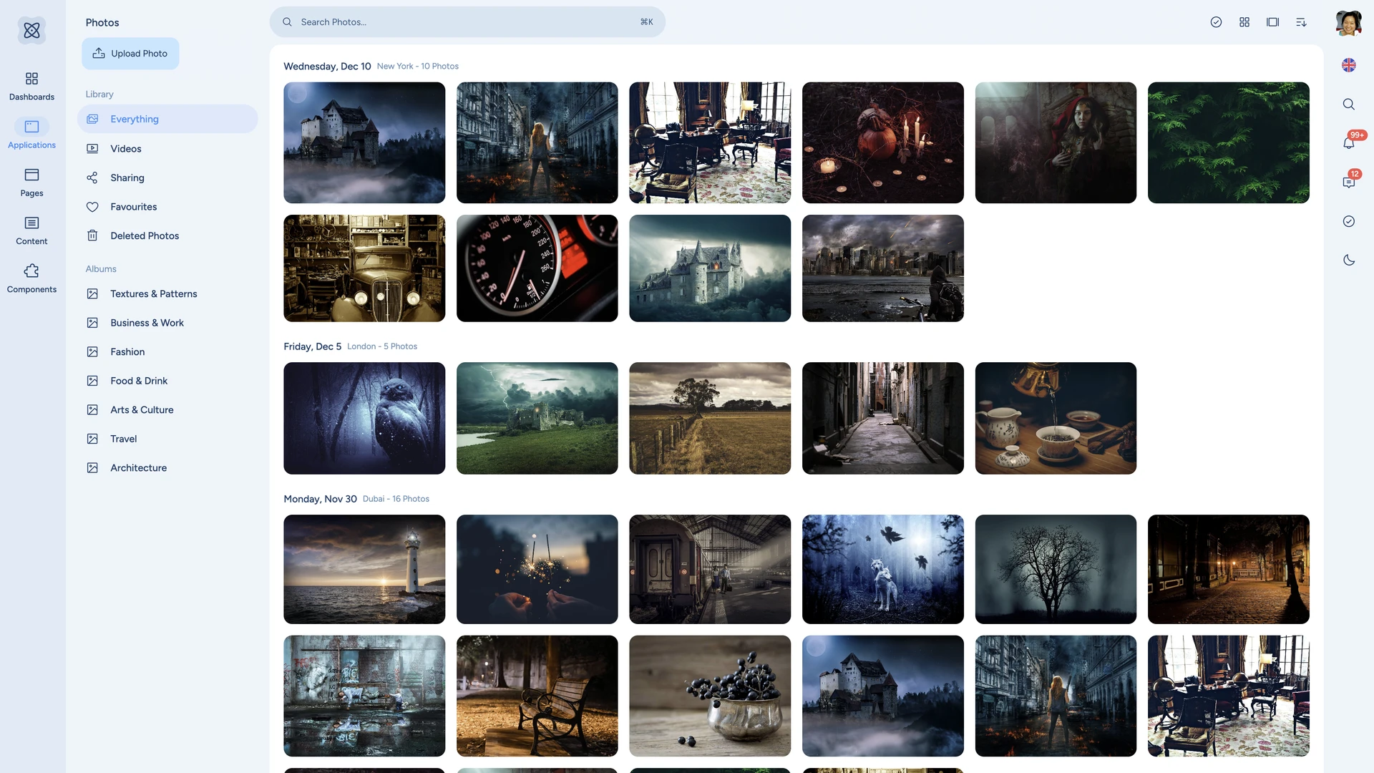Viewport: 1374px width, 773px height.
Task: Open the slideshow view icon in top toolbar
Action: pos(1272,22)
